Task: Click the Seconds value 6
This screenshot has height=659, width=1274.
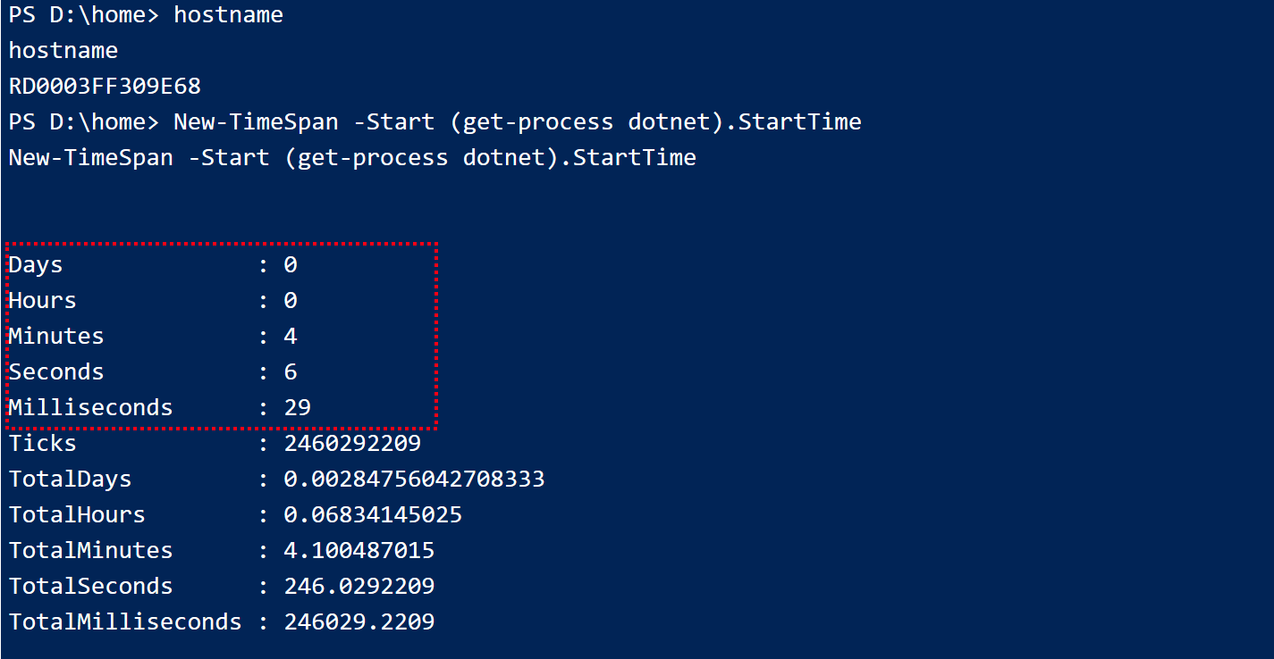Action: [291, 372]
